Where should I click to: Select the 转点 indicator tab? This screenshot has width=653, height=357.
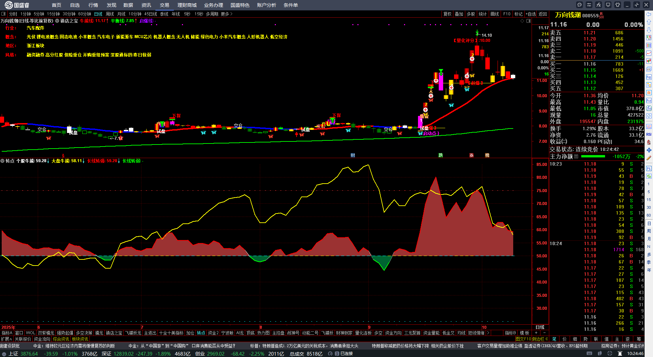point(201,333)
